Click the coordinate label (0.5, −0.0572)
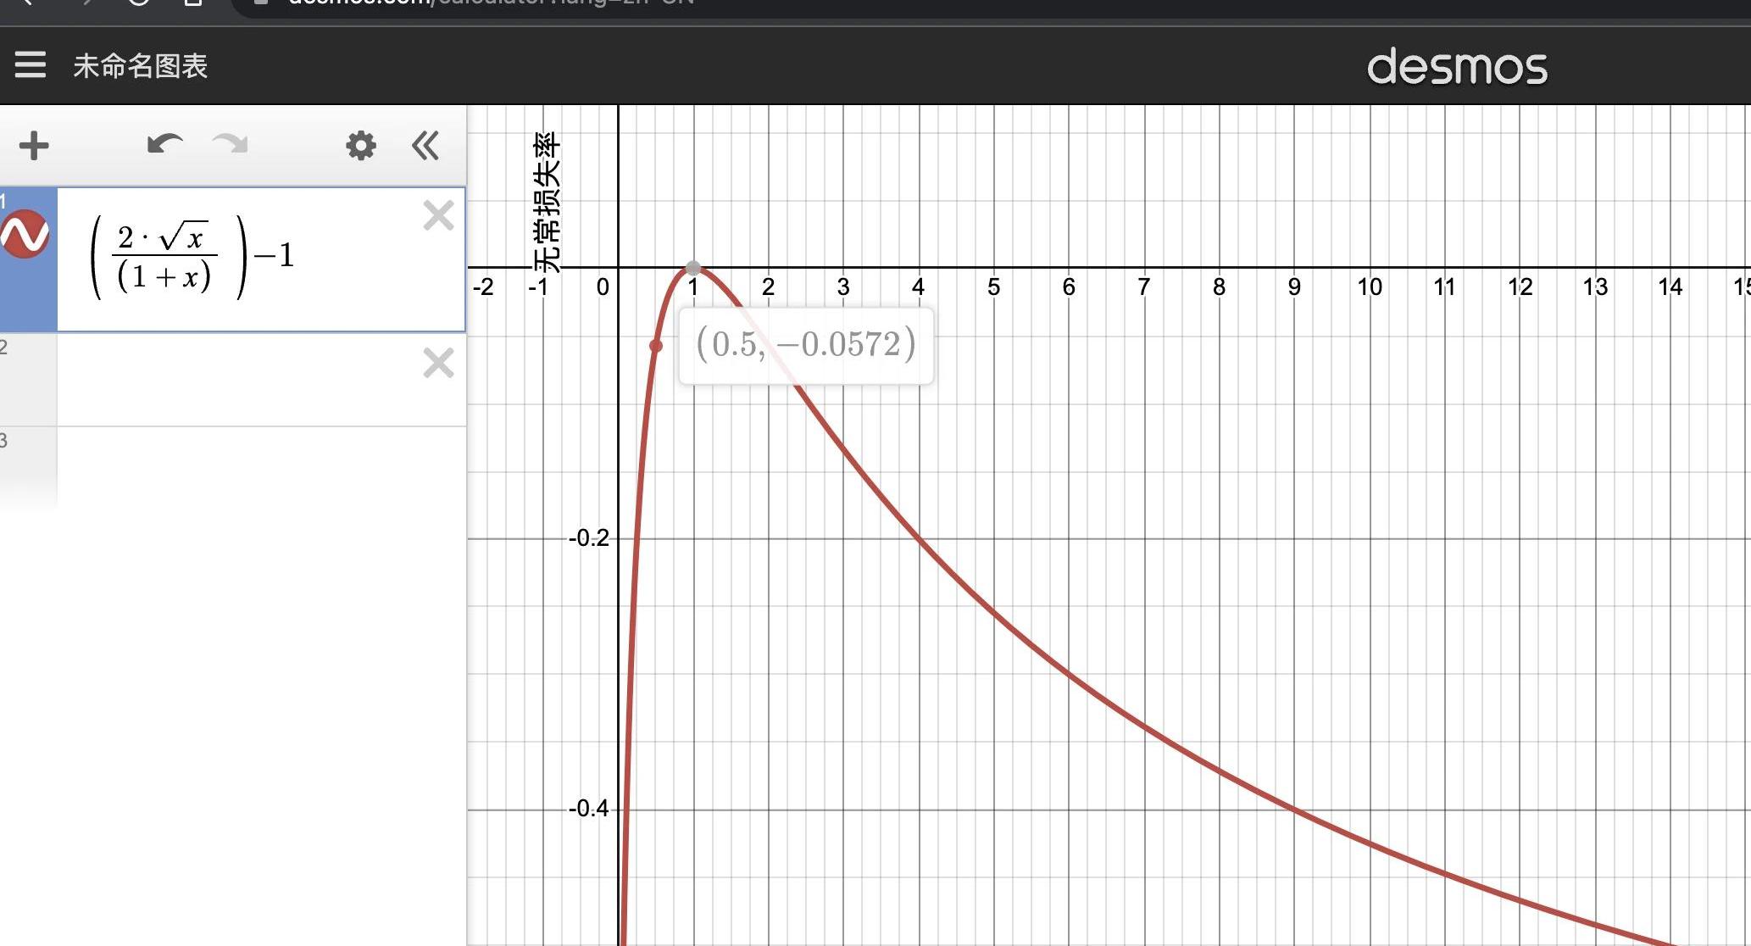The image size is (1751, 946). (x=805, y=345)
